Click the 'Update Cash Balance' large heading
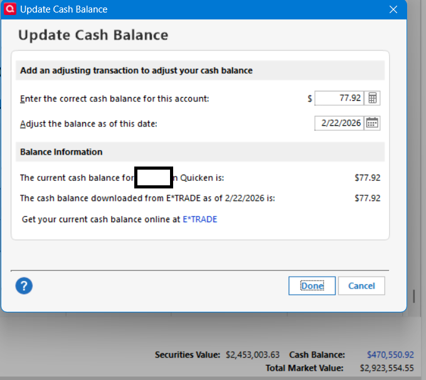The height and width of the screenshot is (380, 426). [x=93, y=35]
